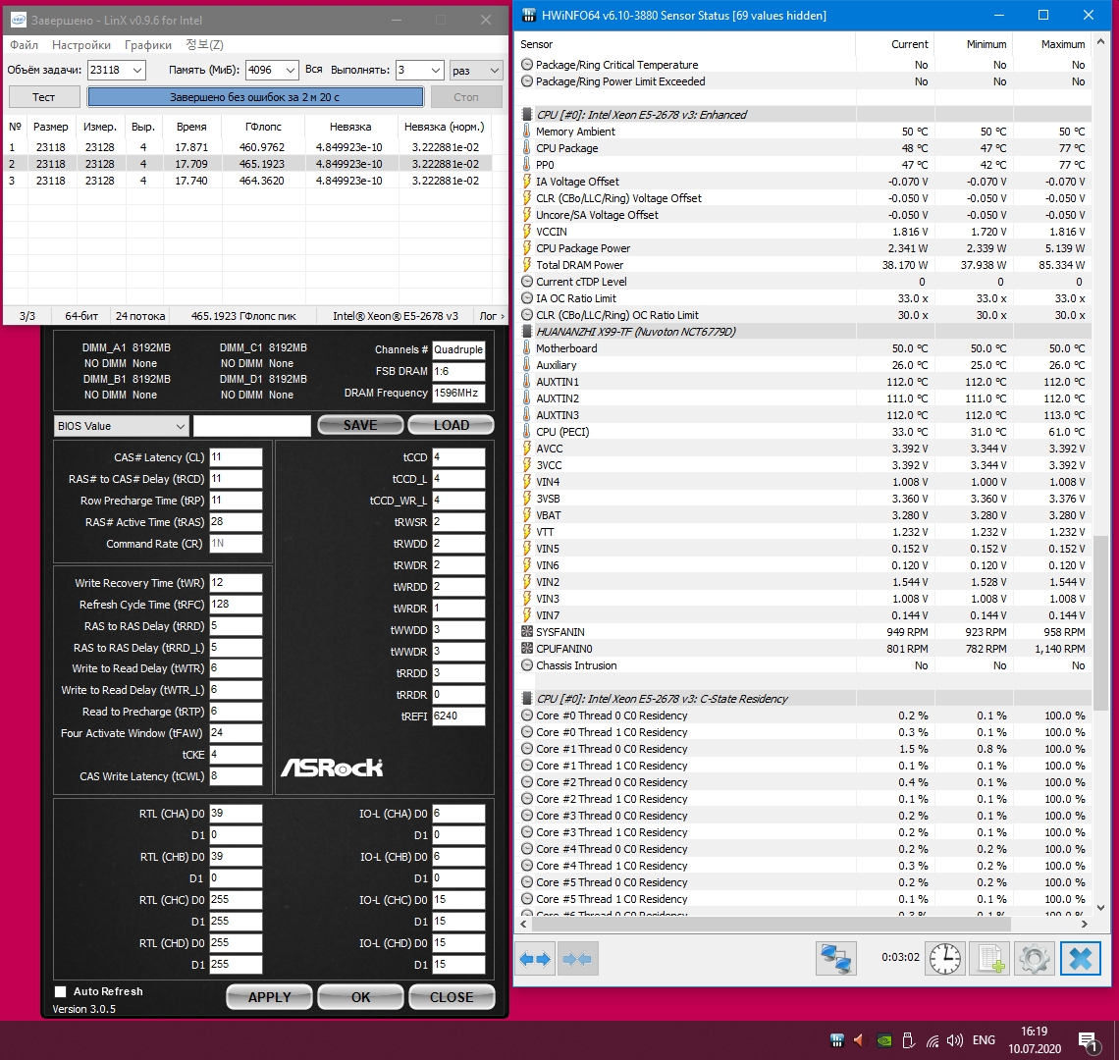Click the CAS# Latency (CL) input field
The height and width of the screenshot is (1060, 1119).
(236, 457)
